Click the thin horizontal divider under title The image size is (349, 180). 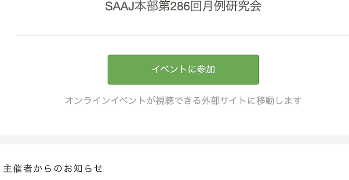click(183, 36)
